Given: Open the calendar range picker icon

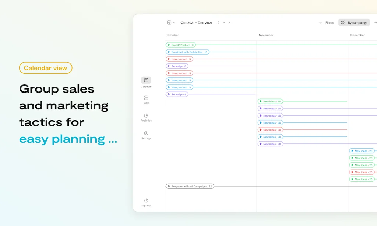Looking at the screenshot, I should 170,22.
